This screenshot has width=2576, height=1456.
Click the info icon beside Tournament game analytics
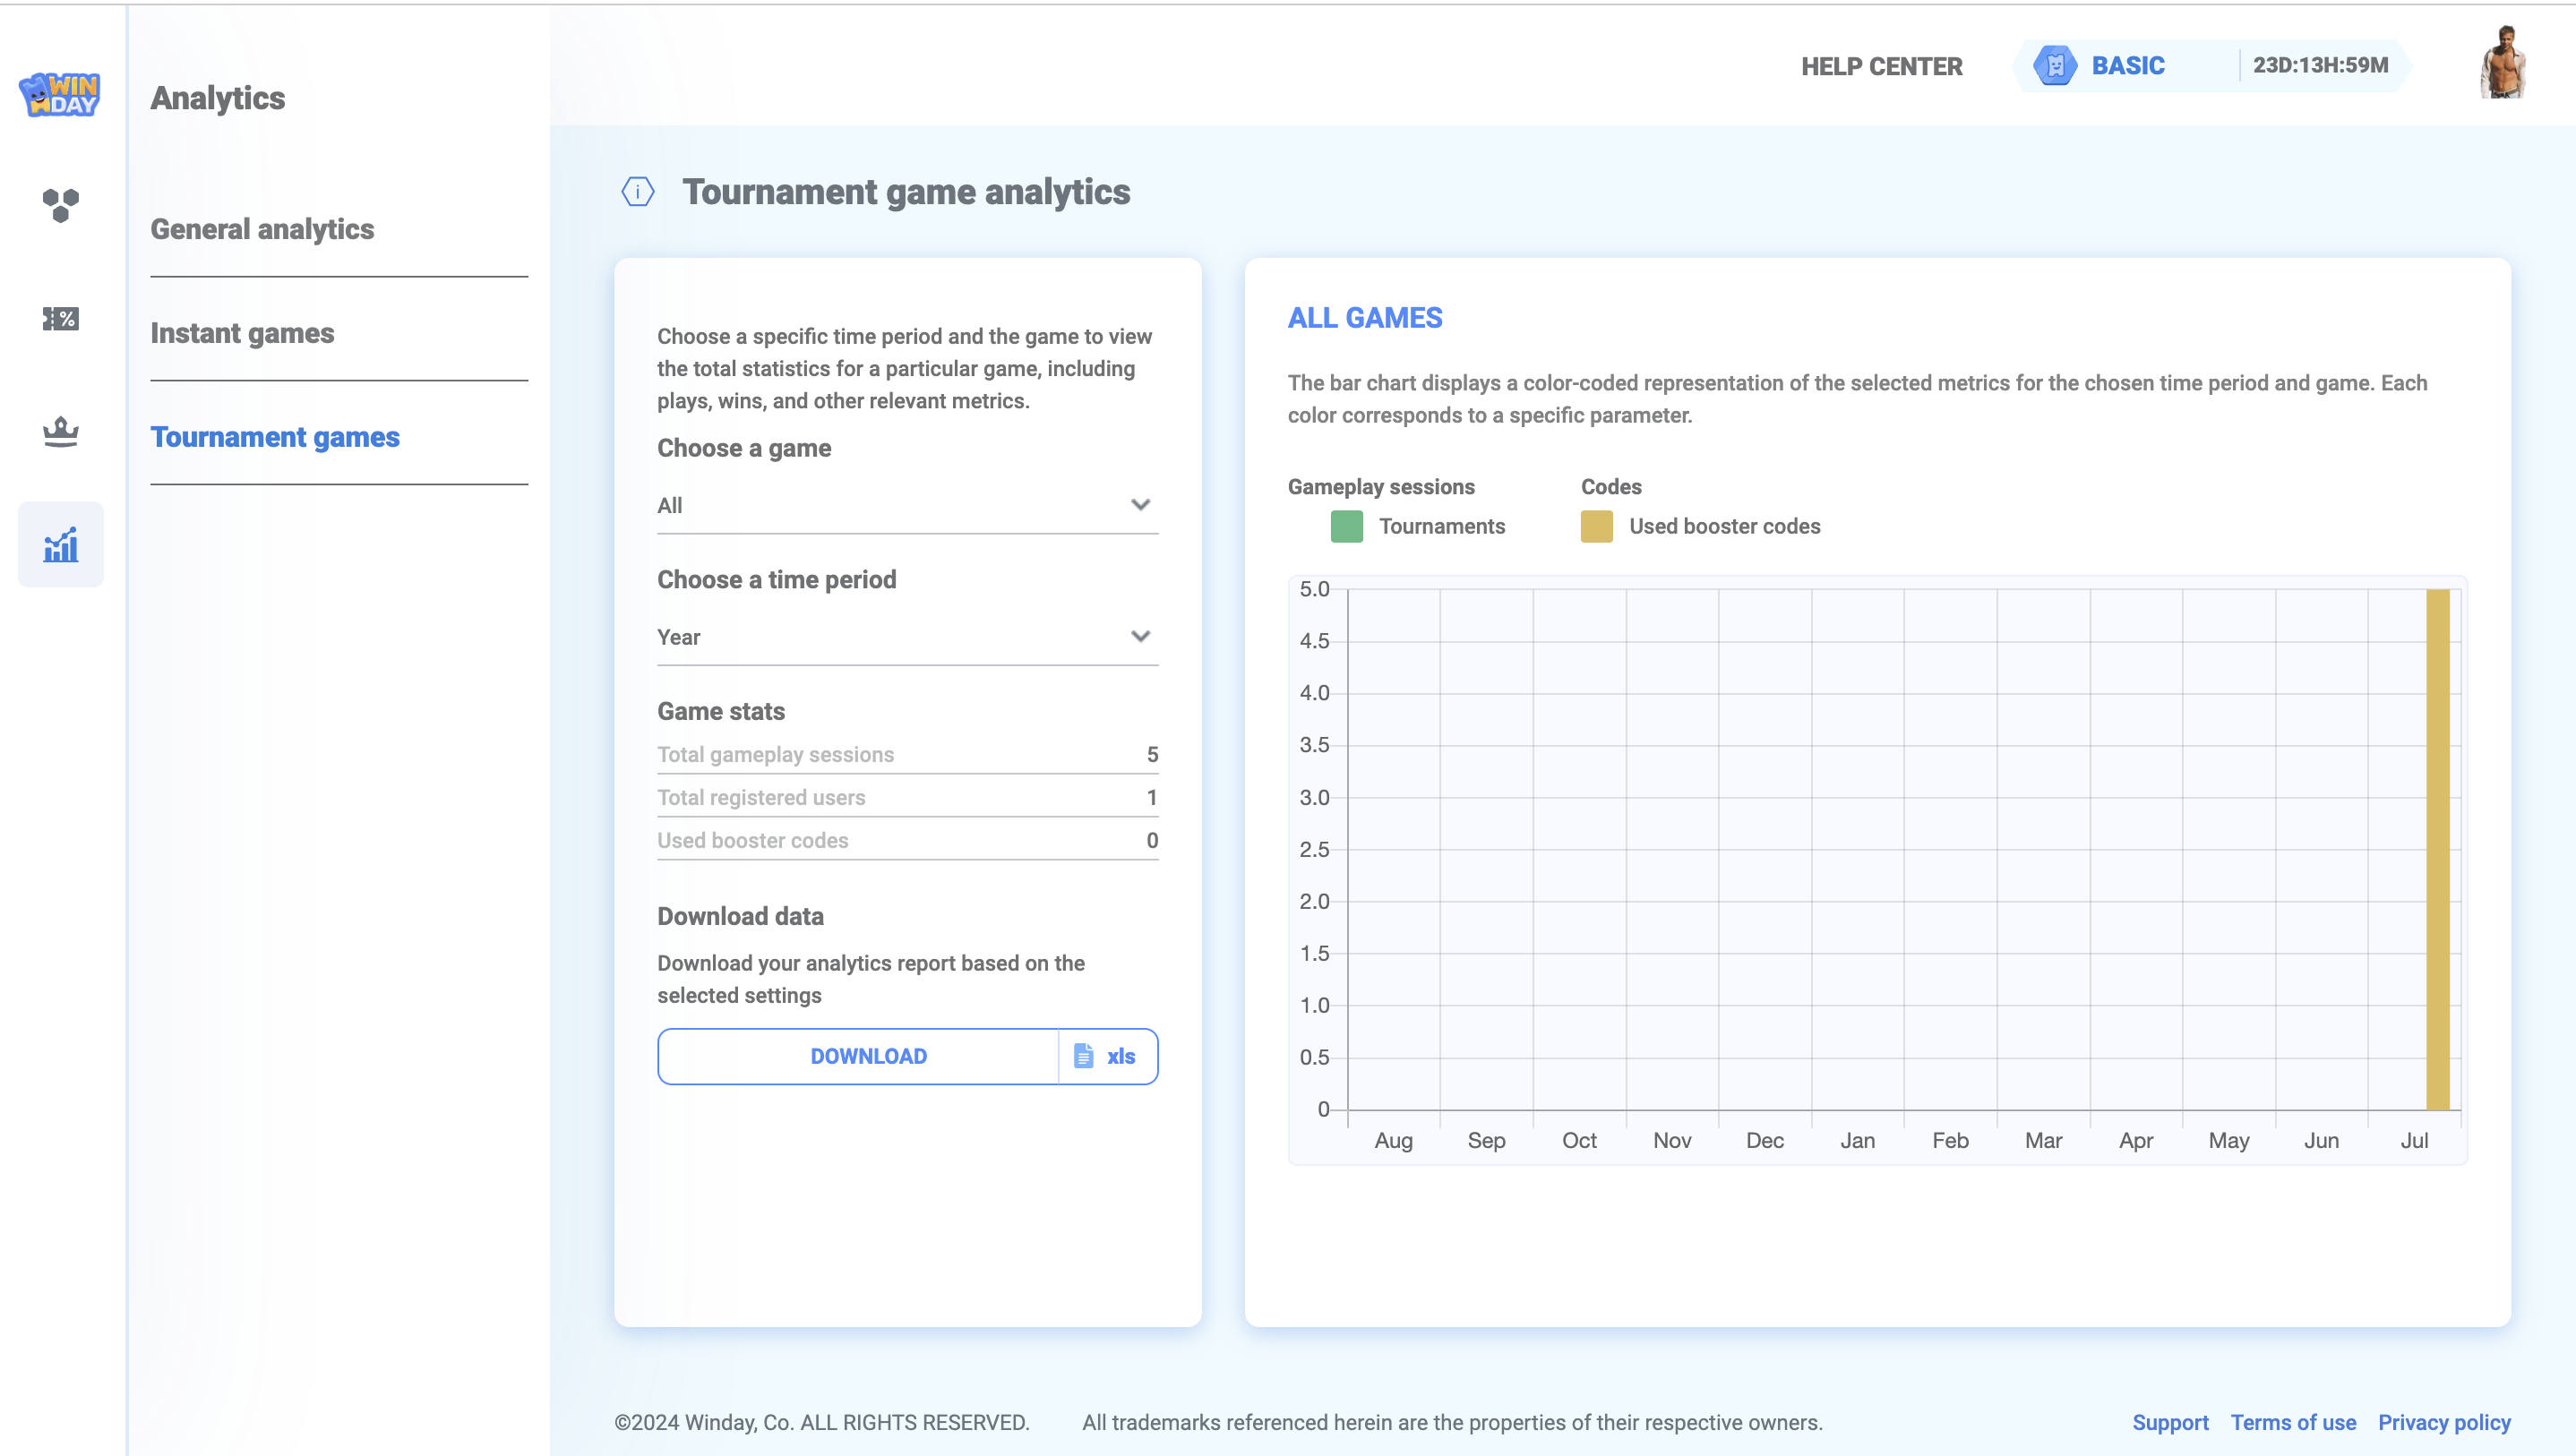[638, 191]
